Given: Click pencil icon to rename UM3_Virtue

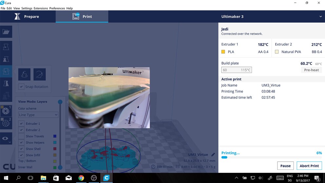Looking at the screenshot, I should pos(213,154).
